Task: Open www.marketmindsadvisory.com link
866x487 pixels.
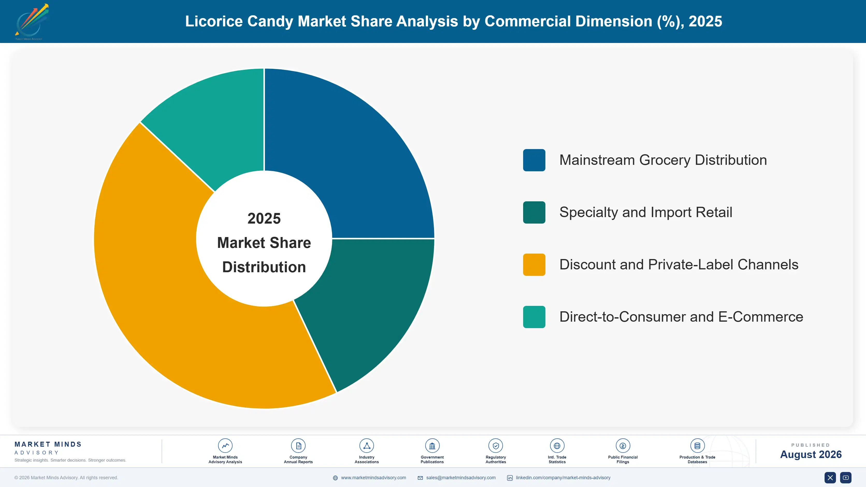Action: [x=373, y=478]
